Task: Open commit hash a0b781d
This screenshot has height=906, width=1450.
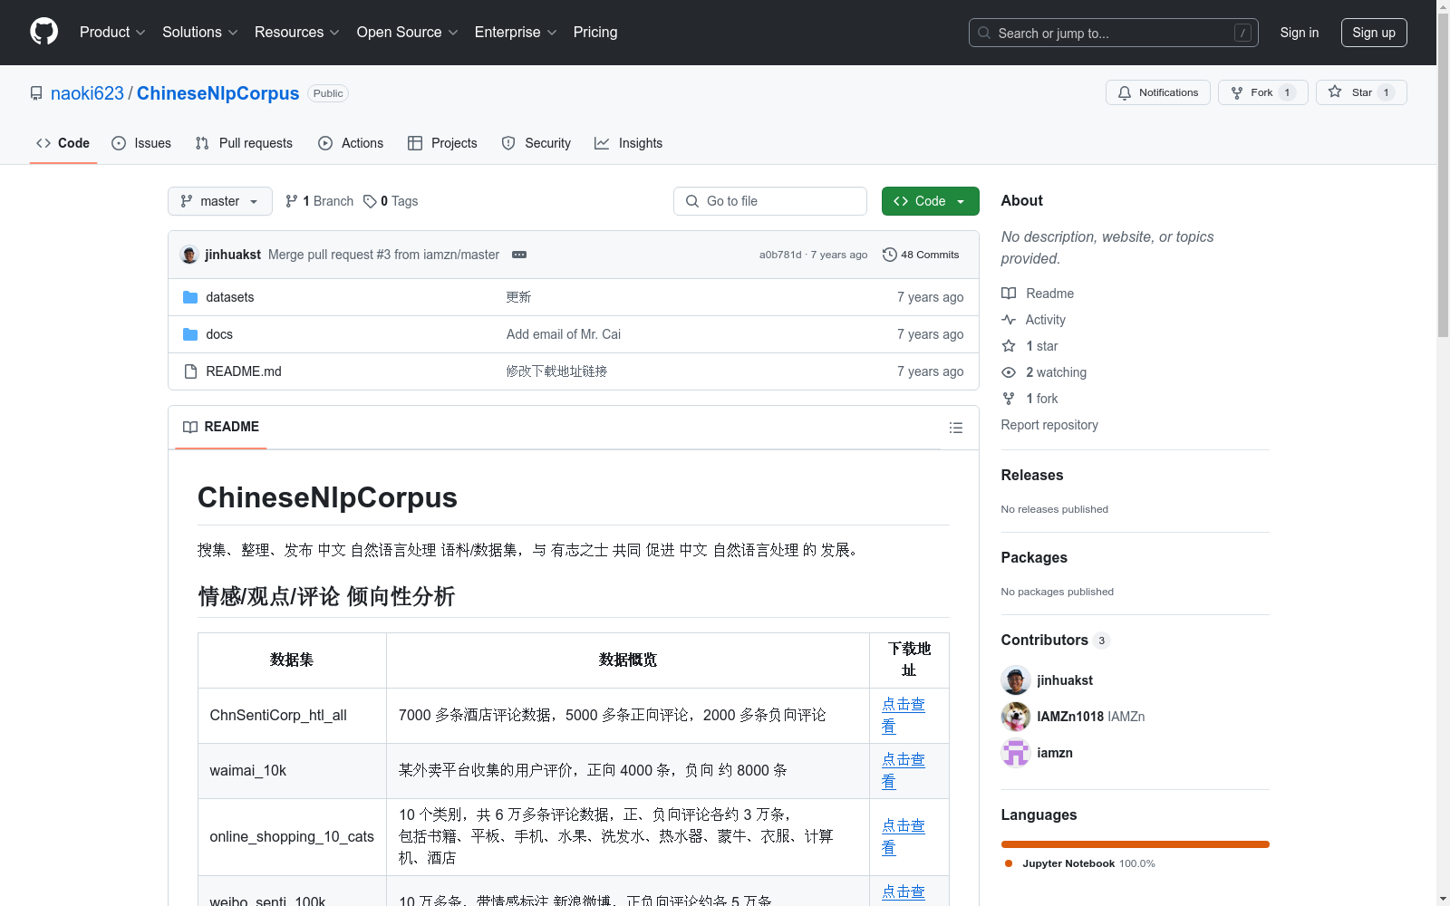Action: 780,255
